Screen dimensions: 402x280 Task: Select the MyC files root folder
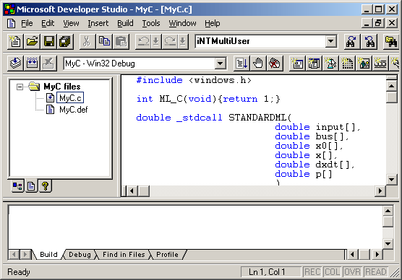(x=61, y=87)
